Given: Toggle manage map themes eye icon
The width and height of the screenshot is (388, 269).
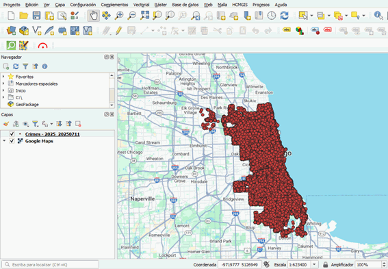Looking at the screenshot, I should pyautogui.click(x=25, y=124).
